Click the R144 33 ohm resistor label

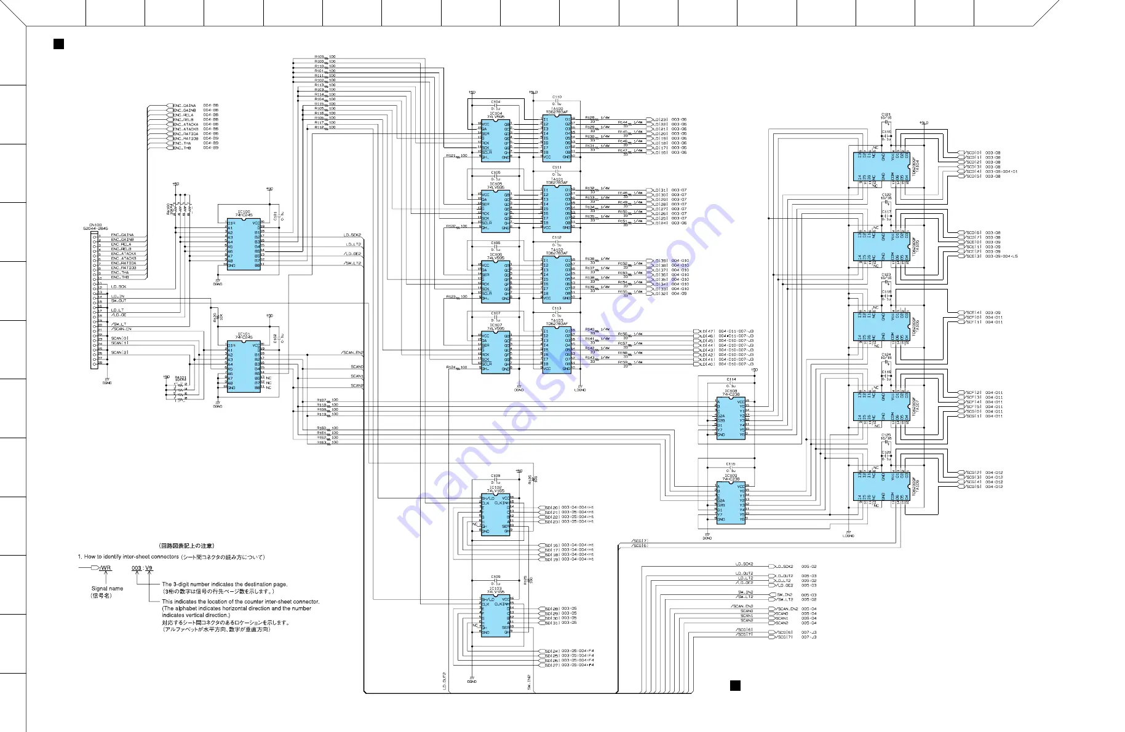coord(630,124)
